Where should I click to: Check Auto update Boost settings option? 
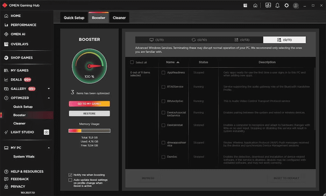[x=70, y=179]
